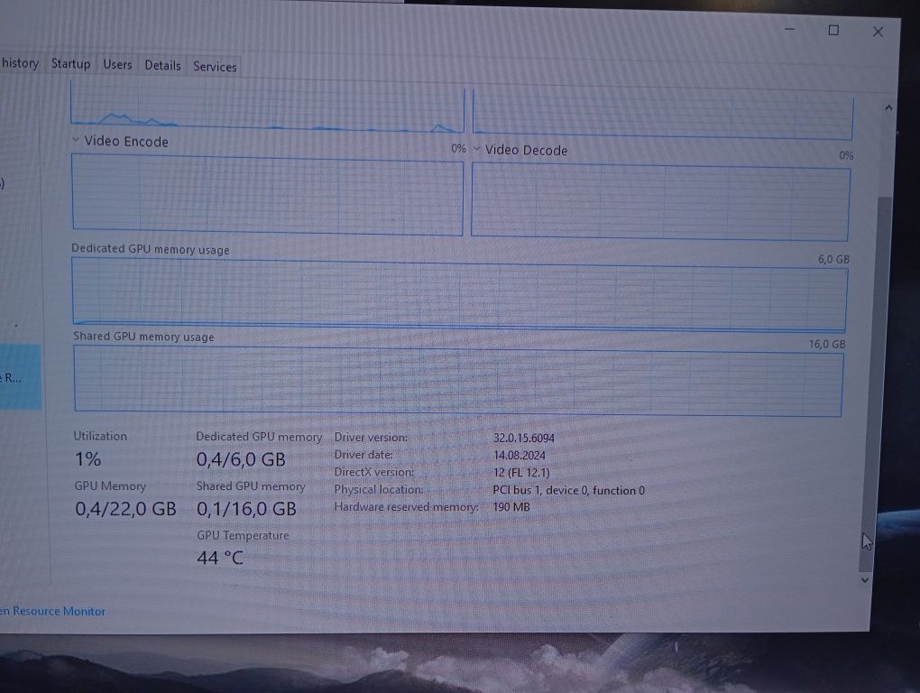The width and height of the screenshot is (920, 693).
Task: Click driver date 14.08.2024
Action: point(520,456)
